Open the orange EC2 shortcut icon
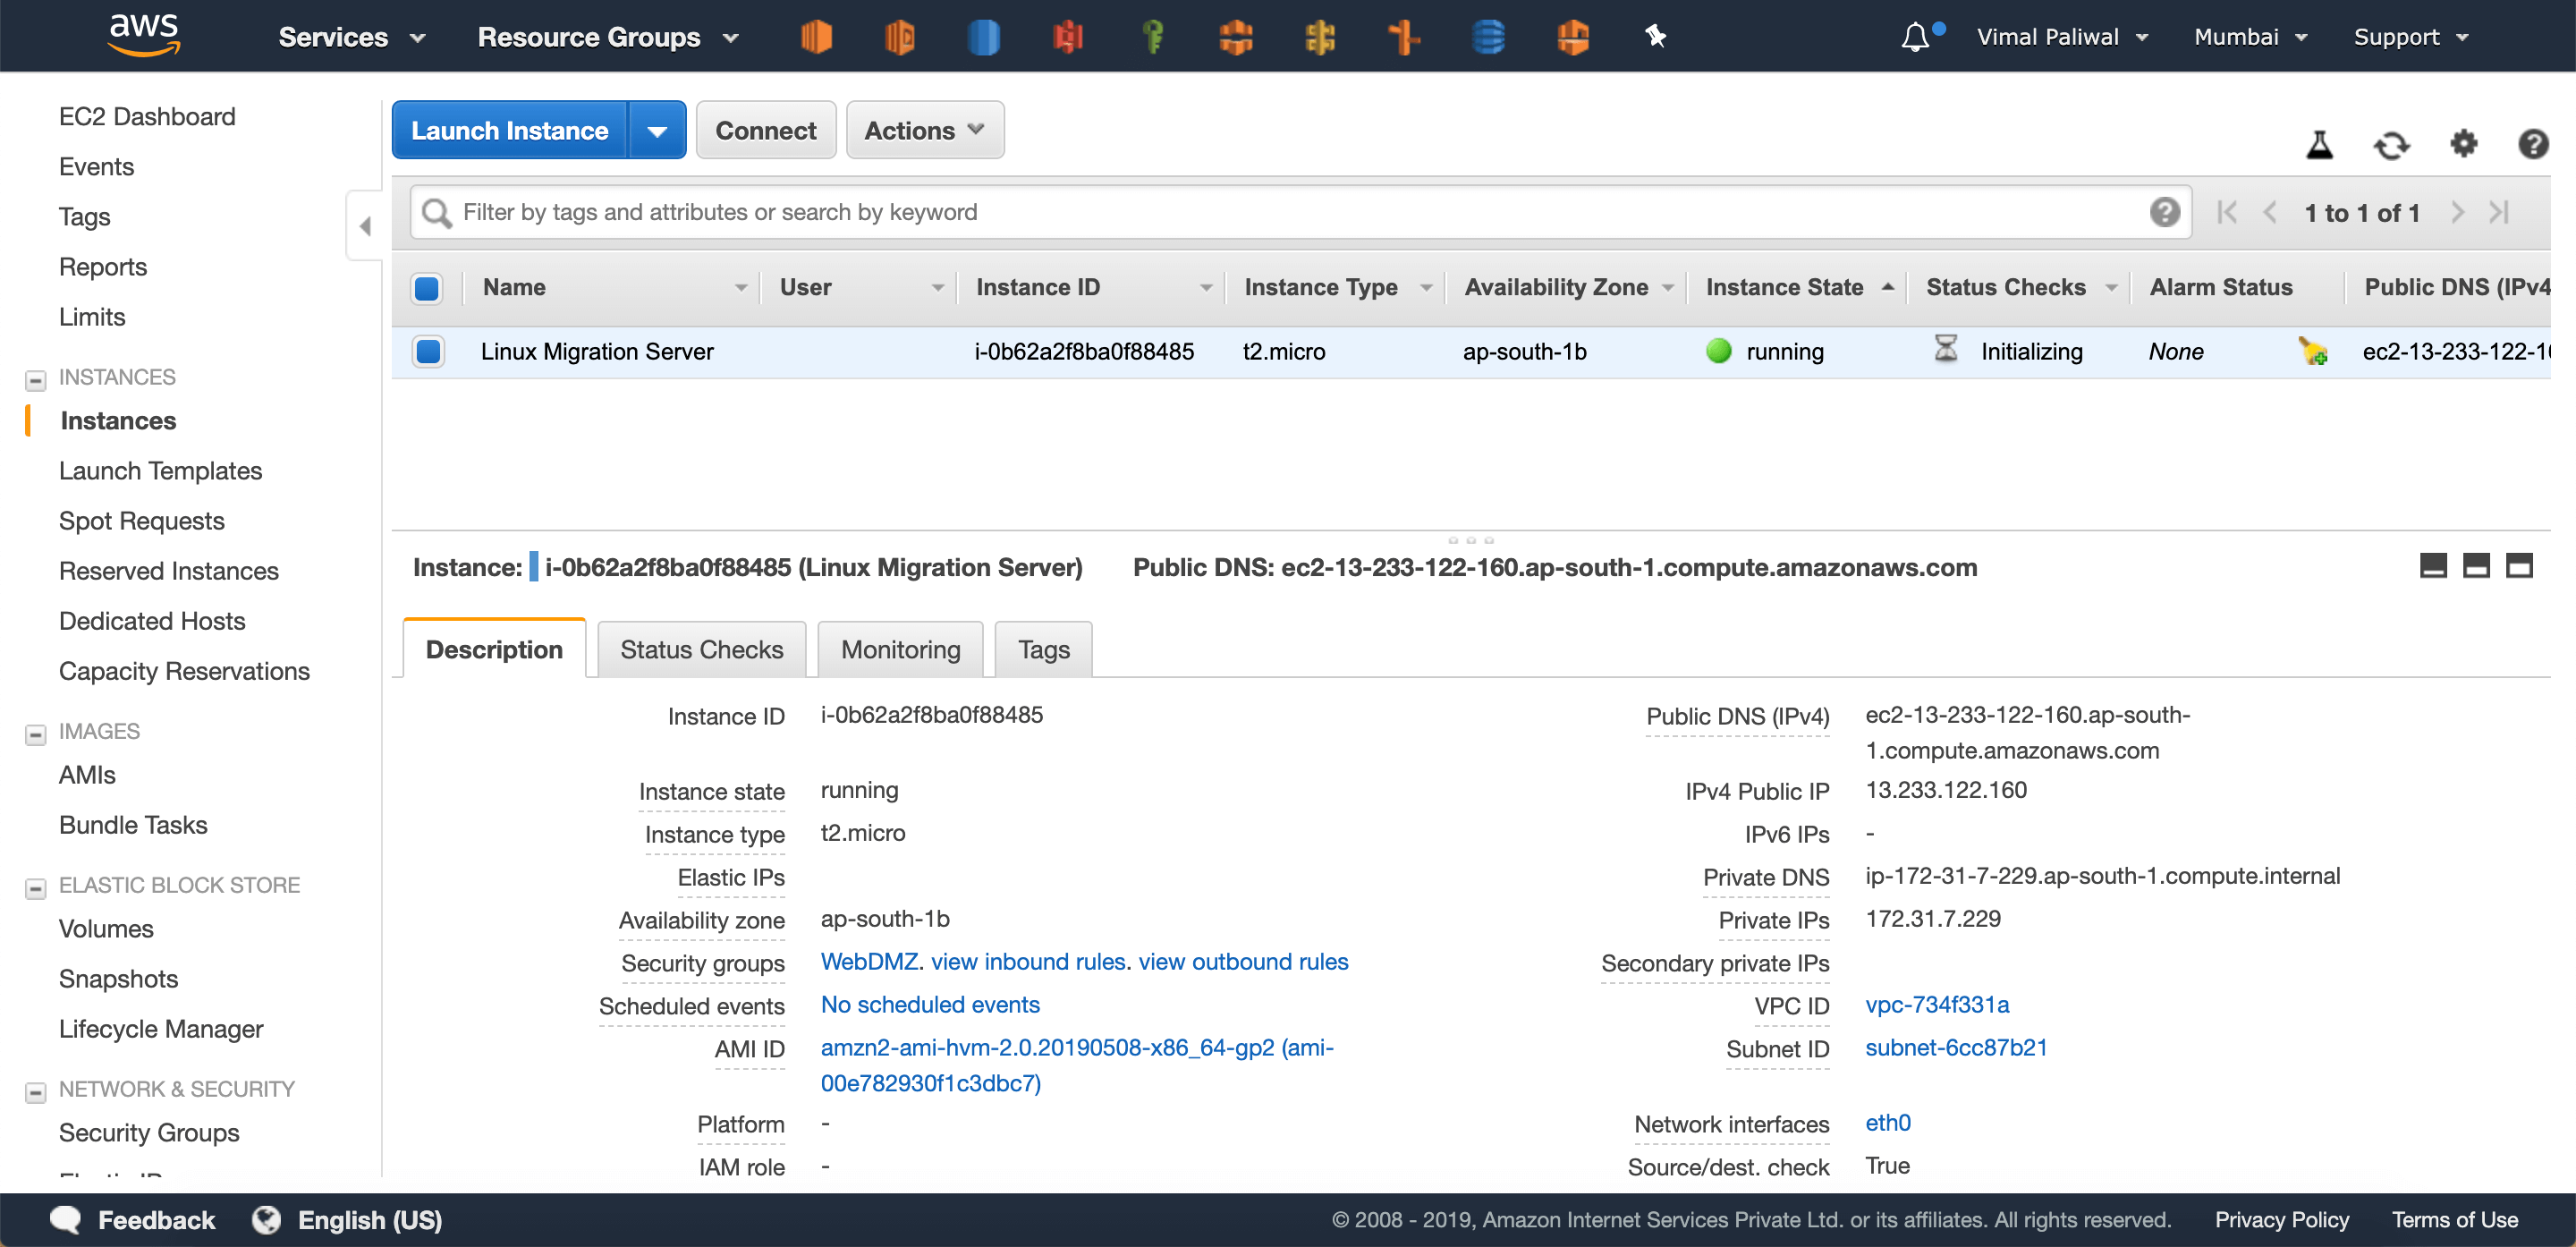The width and height of the screenshot is (2576, 1247). (816, 37)
